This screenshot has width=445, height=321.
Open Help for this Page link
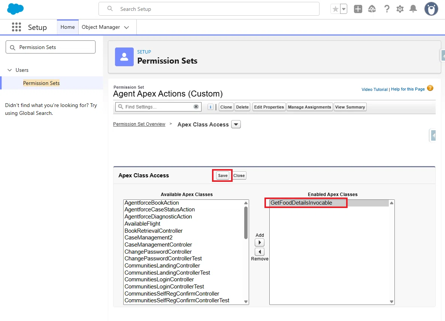408,89
